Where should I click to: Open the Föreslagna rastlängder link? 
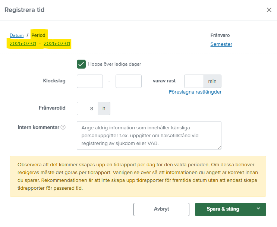pyautogui.click(x=195, y=92)
